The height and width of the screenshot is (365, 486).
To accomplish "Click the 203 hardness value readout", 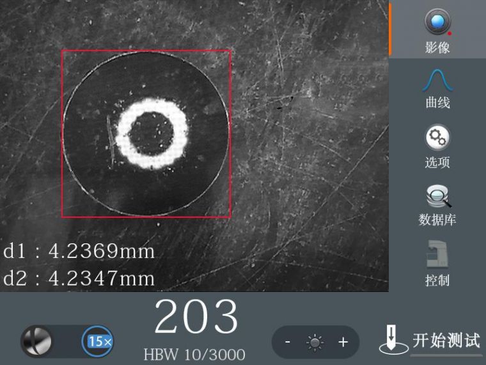I will (196, 318).
